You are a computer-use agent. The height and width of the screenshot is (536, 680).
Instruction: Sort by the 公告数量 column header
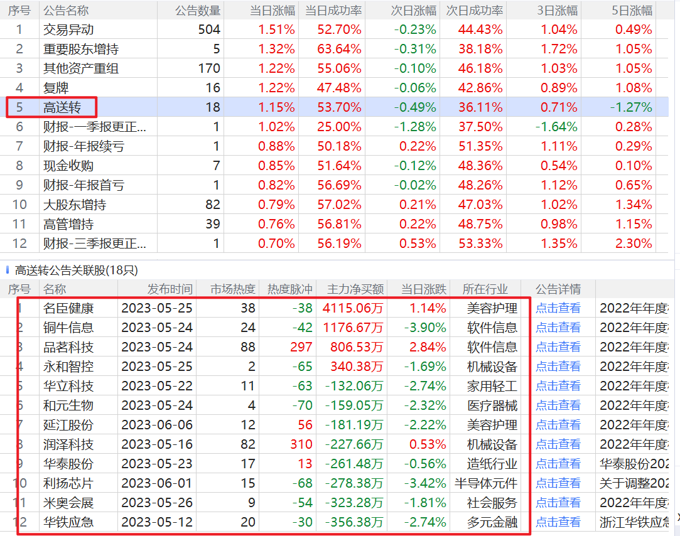[x=198, y=11]
